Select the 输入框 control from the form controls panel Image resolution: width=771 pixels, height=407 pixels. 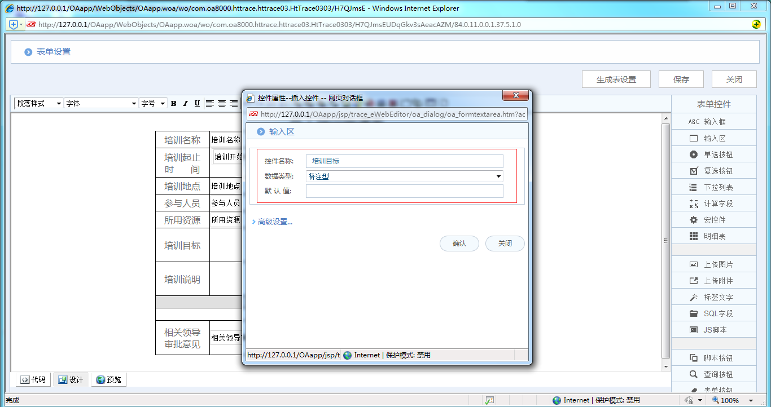click(713, 121)
